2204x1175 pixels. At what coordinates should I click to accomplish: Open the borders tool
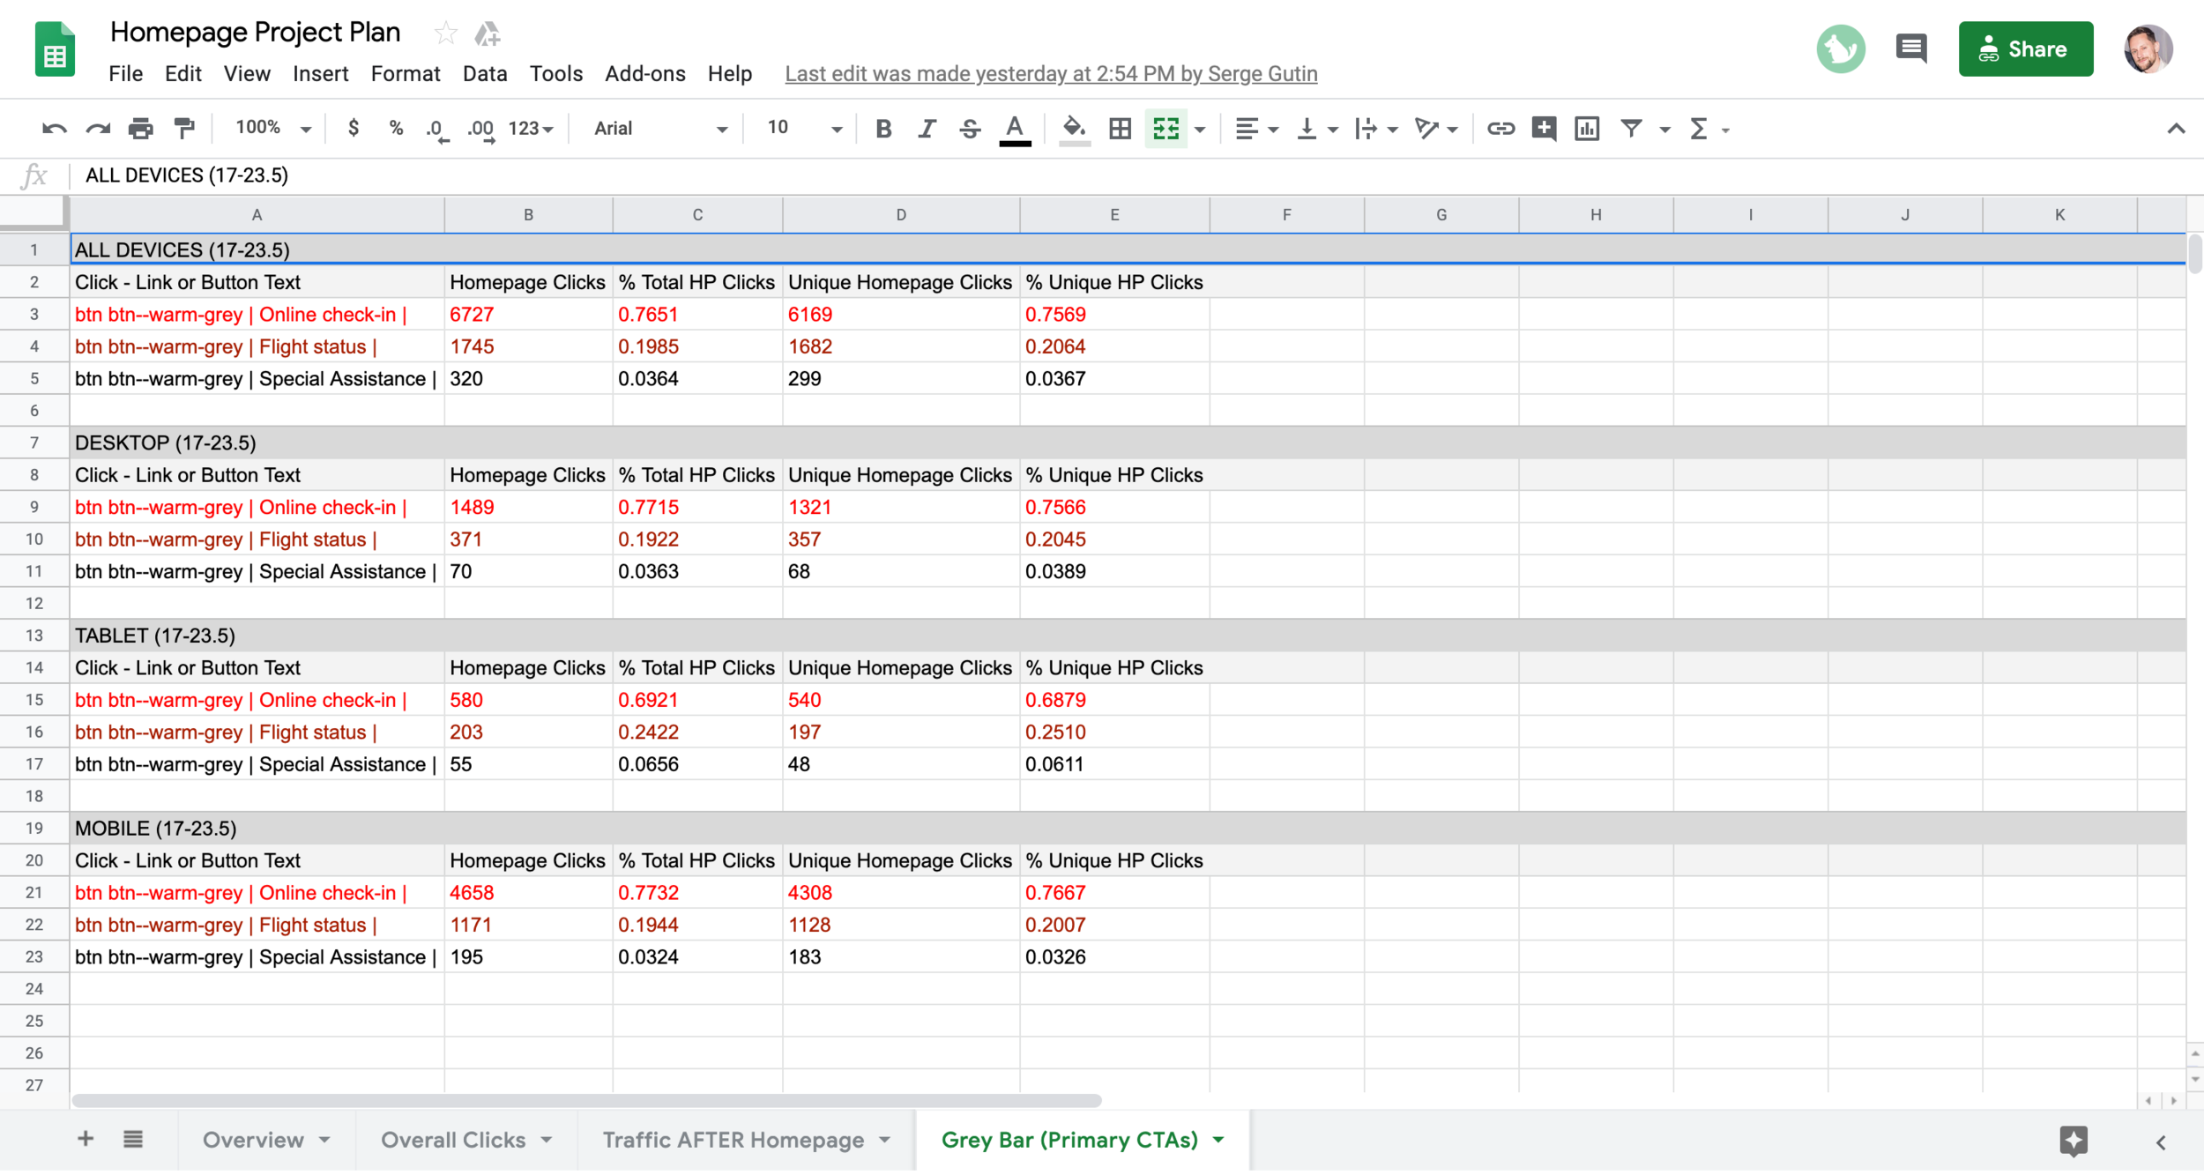click(x=1120, y=129)
